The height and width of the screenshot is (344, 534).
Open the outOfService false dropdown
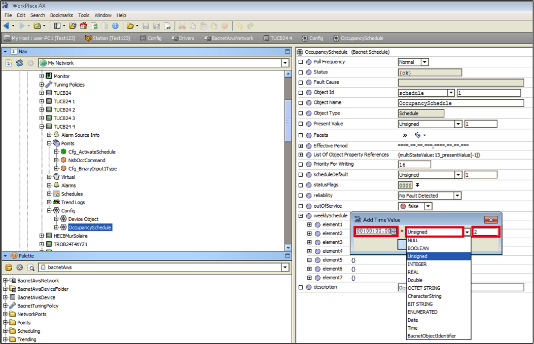pyautogui.click(x=428, y=206)
